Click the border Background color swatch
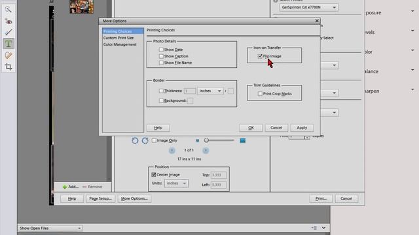Viewport: 419px width, 235px height. [x=190, y=101]
